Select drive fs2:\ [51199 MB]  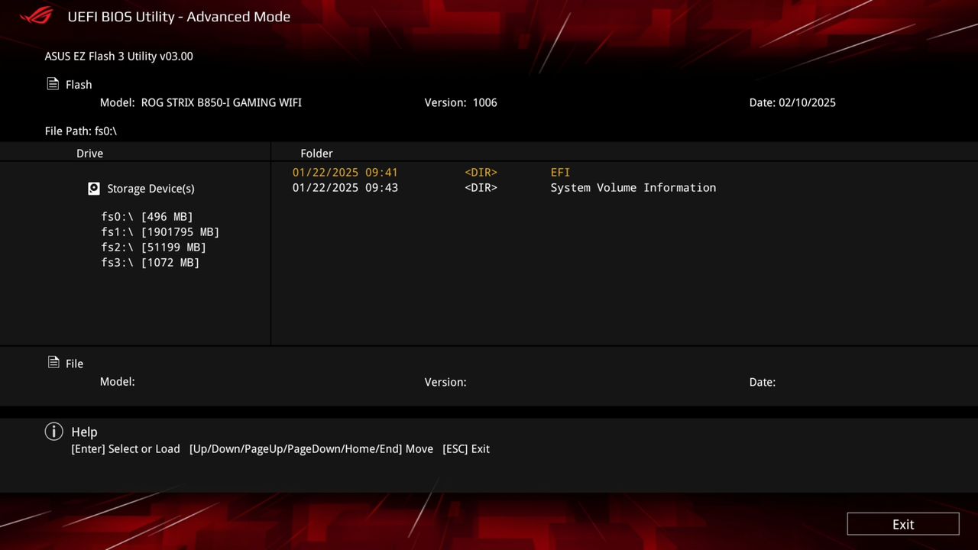click(154, 247)
